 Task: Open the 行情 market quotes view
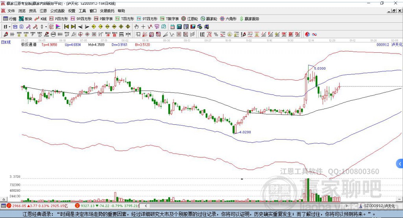tap(9, 19)
